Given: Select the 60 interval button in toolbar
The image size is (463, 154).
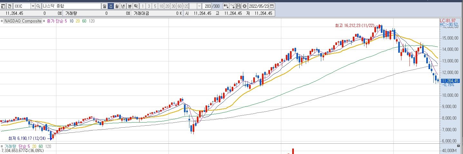Looking at the screenshot, I should pyautogui.click(x=179, y=6).
